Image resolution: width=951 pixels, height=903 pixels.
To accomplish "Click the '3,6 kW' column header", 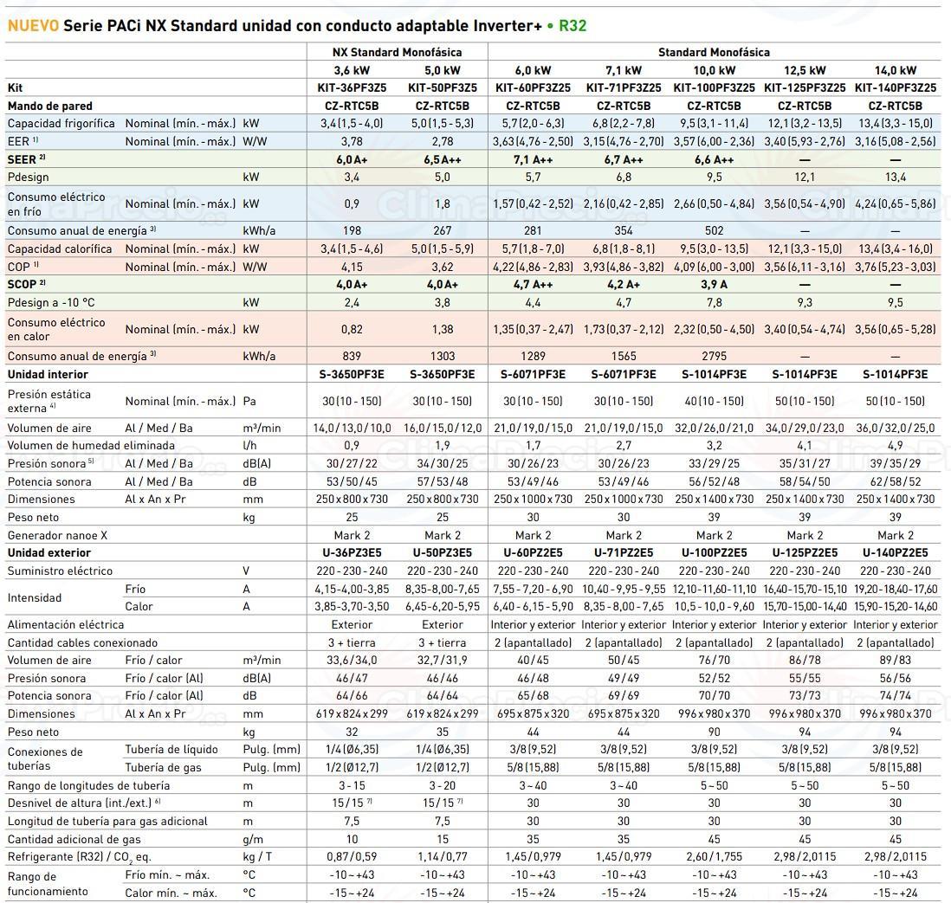I will pyautogui.click(x=352, y=70).
